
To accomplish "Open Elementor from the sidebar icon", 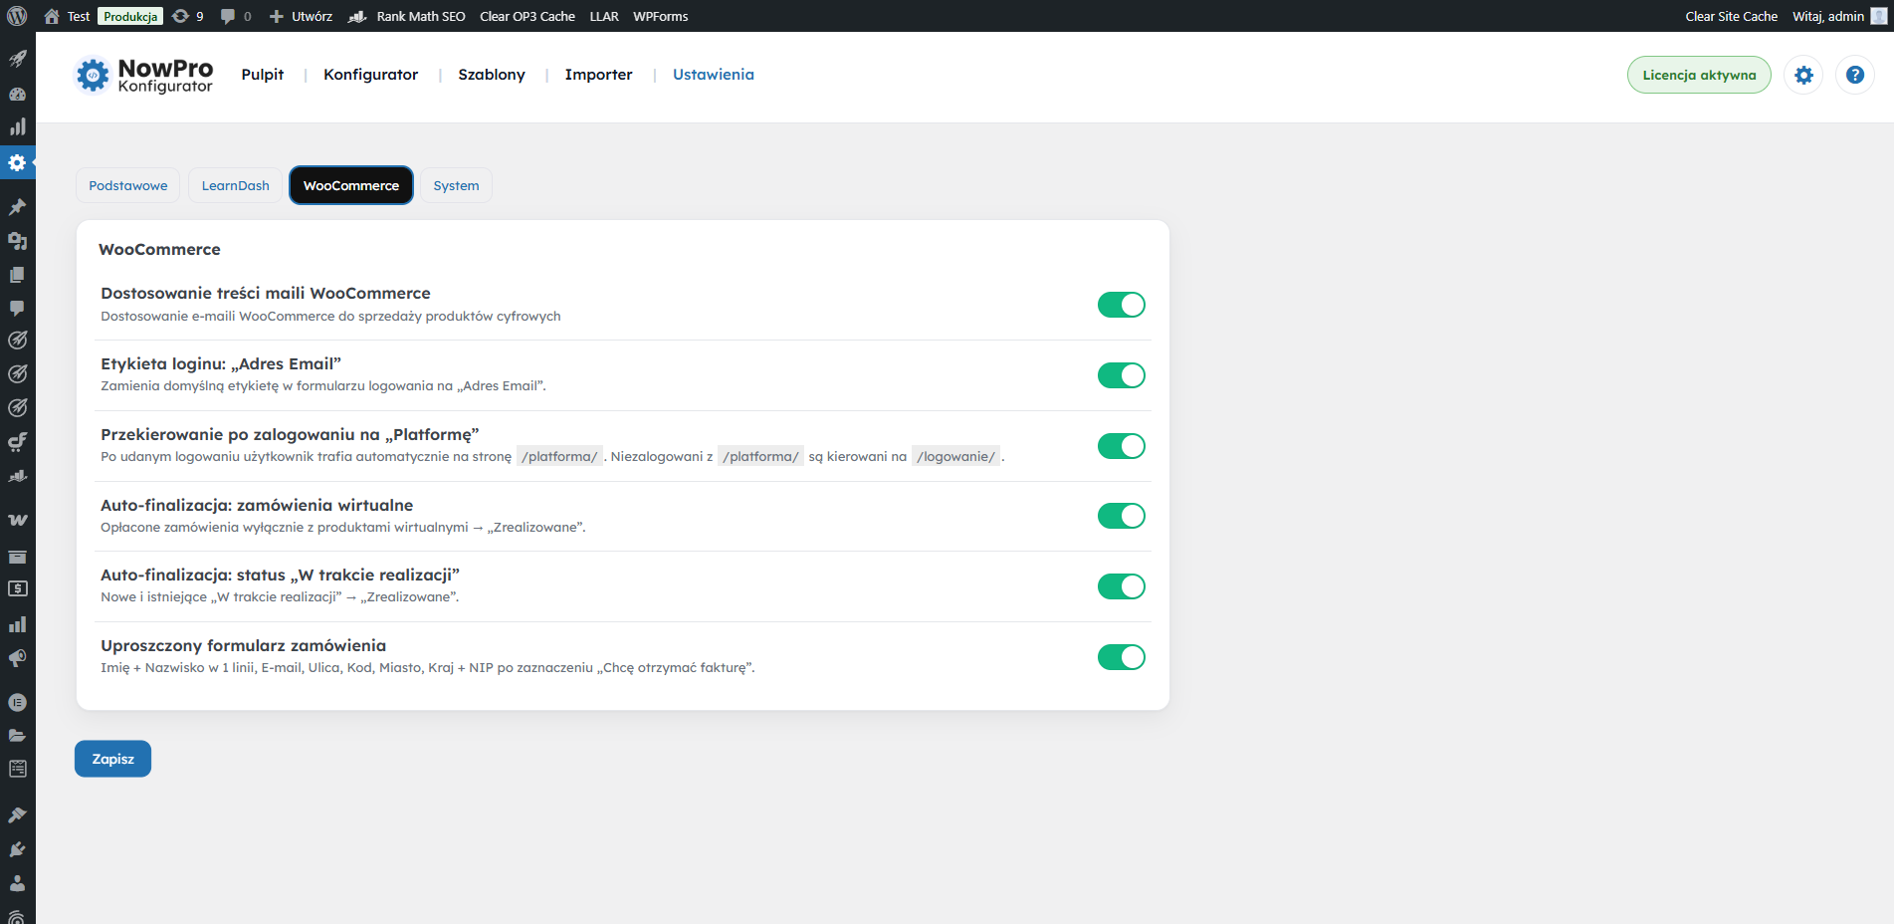I will click(x=17, y=702).
